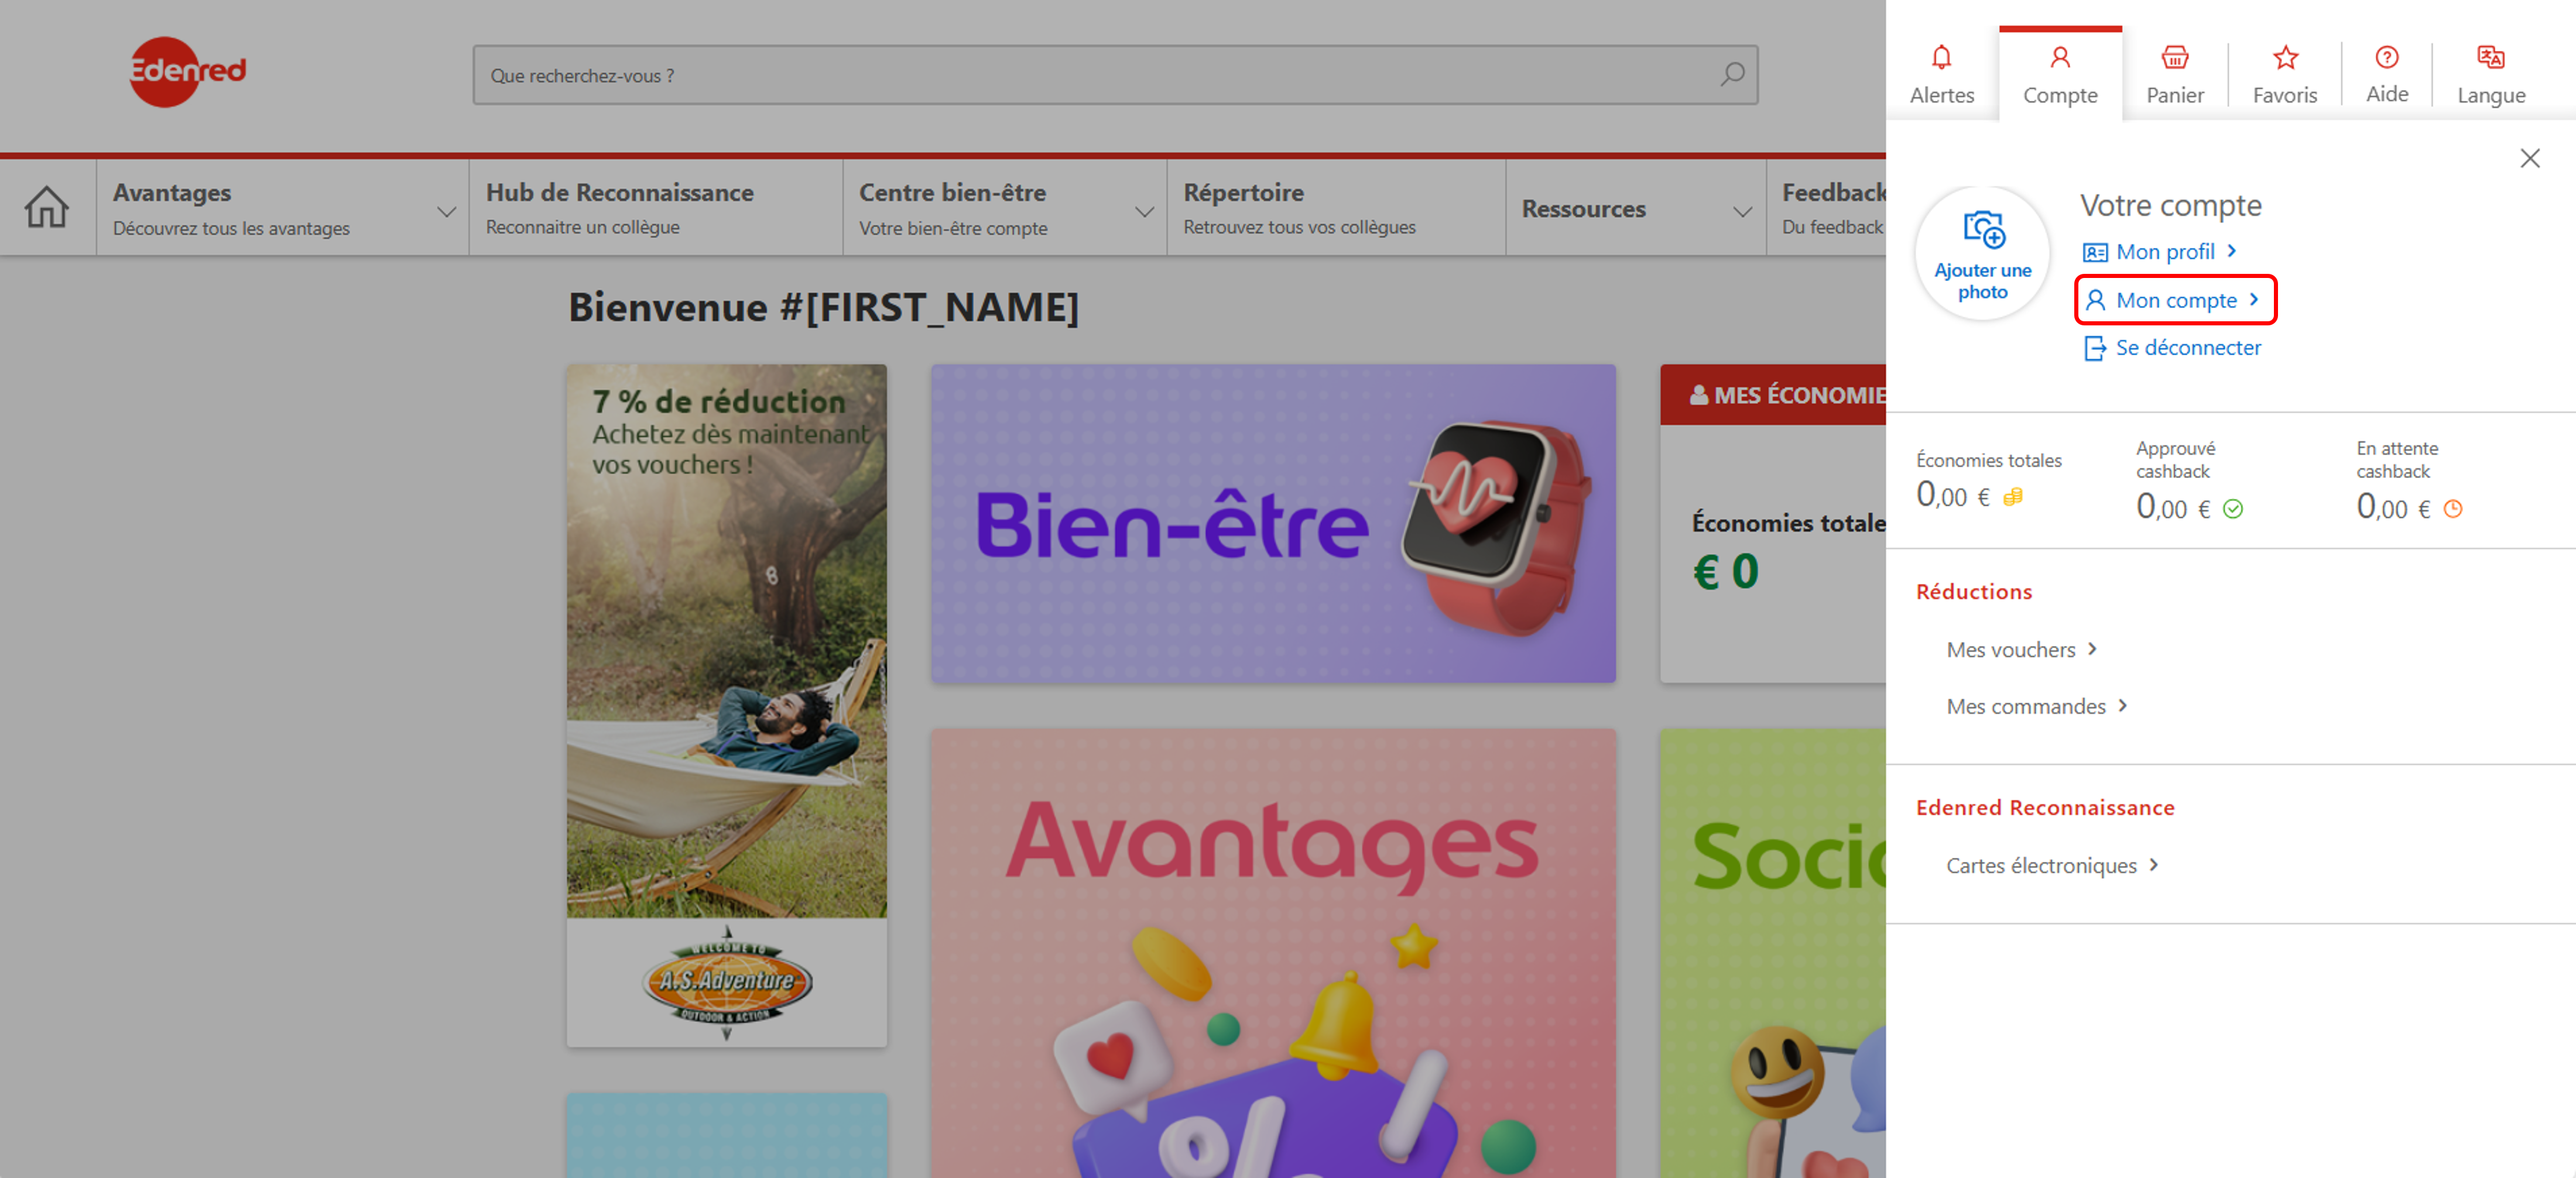Click the chevron next to Cartes électroniques
Image resolution: width=2576 pixels, height=1178 pixels.
pos(2153,864)
